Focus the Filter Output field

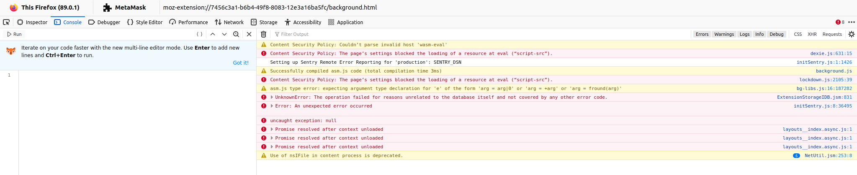point(481,34)
